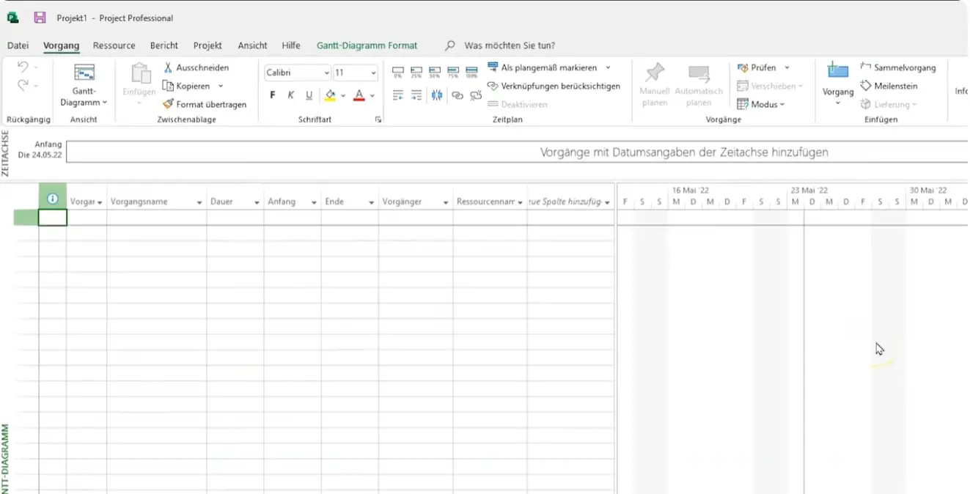Click Als plangemäß markieren button
The width and height of the screenshot is (970, 494).
(x=542, y=67)
